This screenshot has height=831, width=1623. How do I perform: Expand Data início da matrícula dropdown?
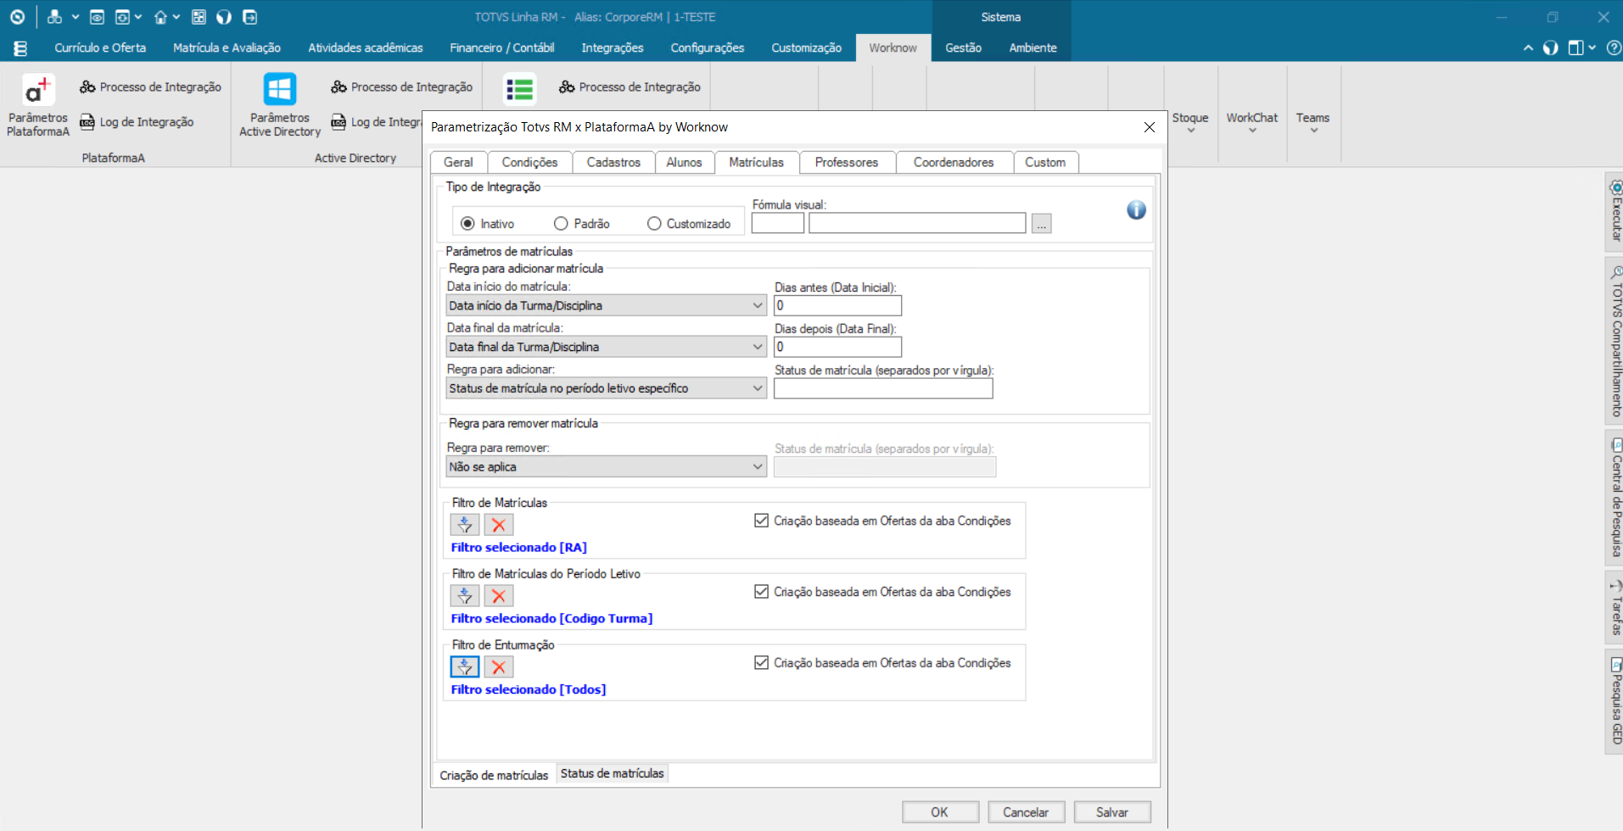[x=757, y=305]
